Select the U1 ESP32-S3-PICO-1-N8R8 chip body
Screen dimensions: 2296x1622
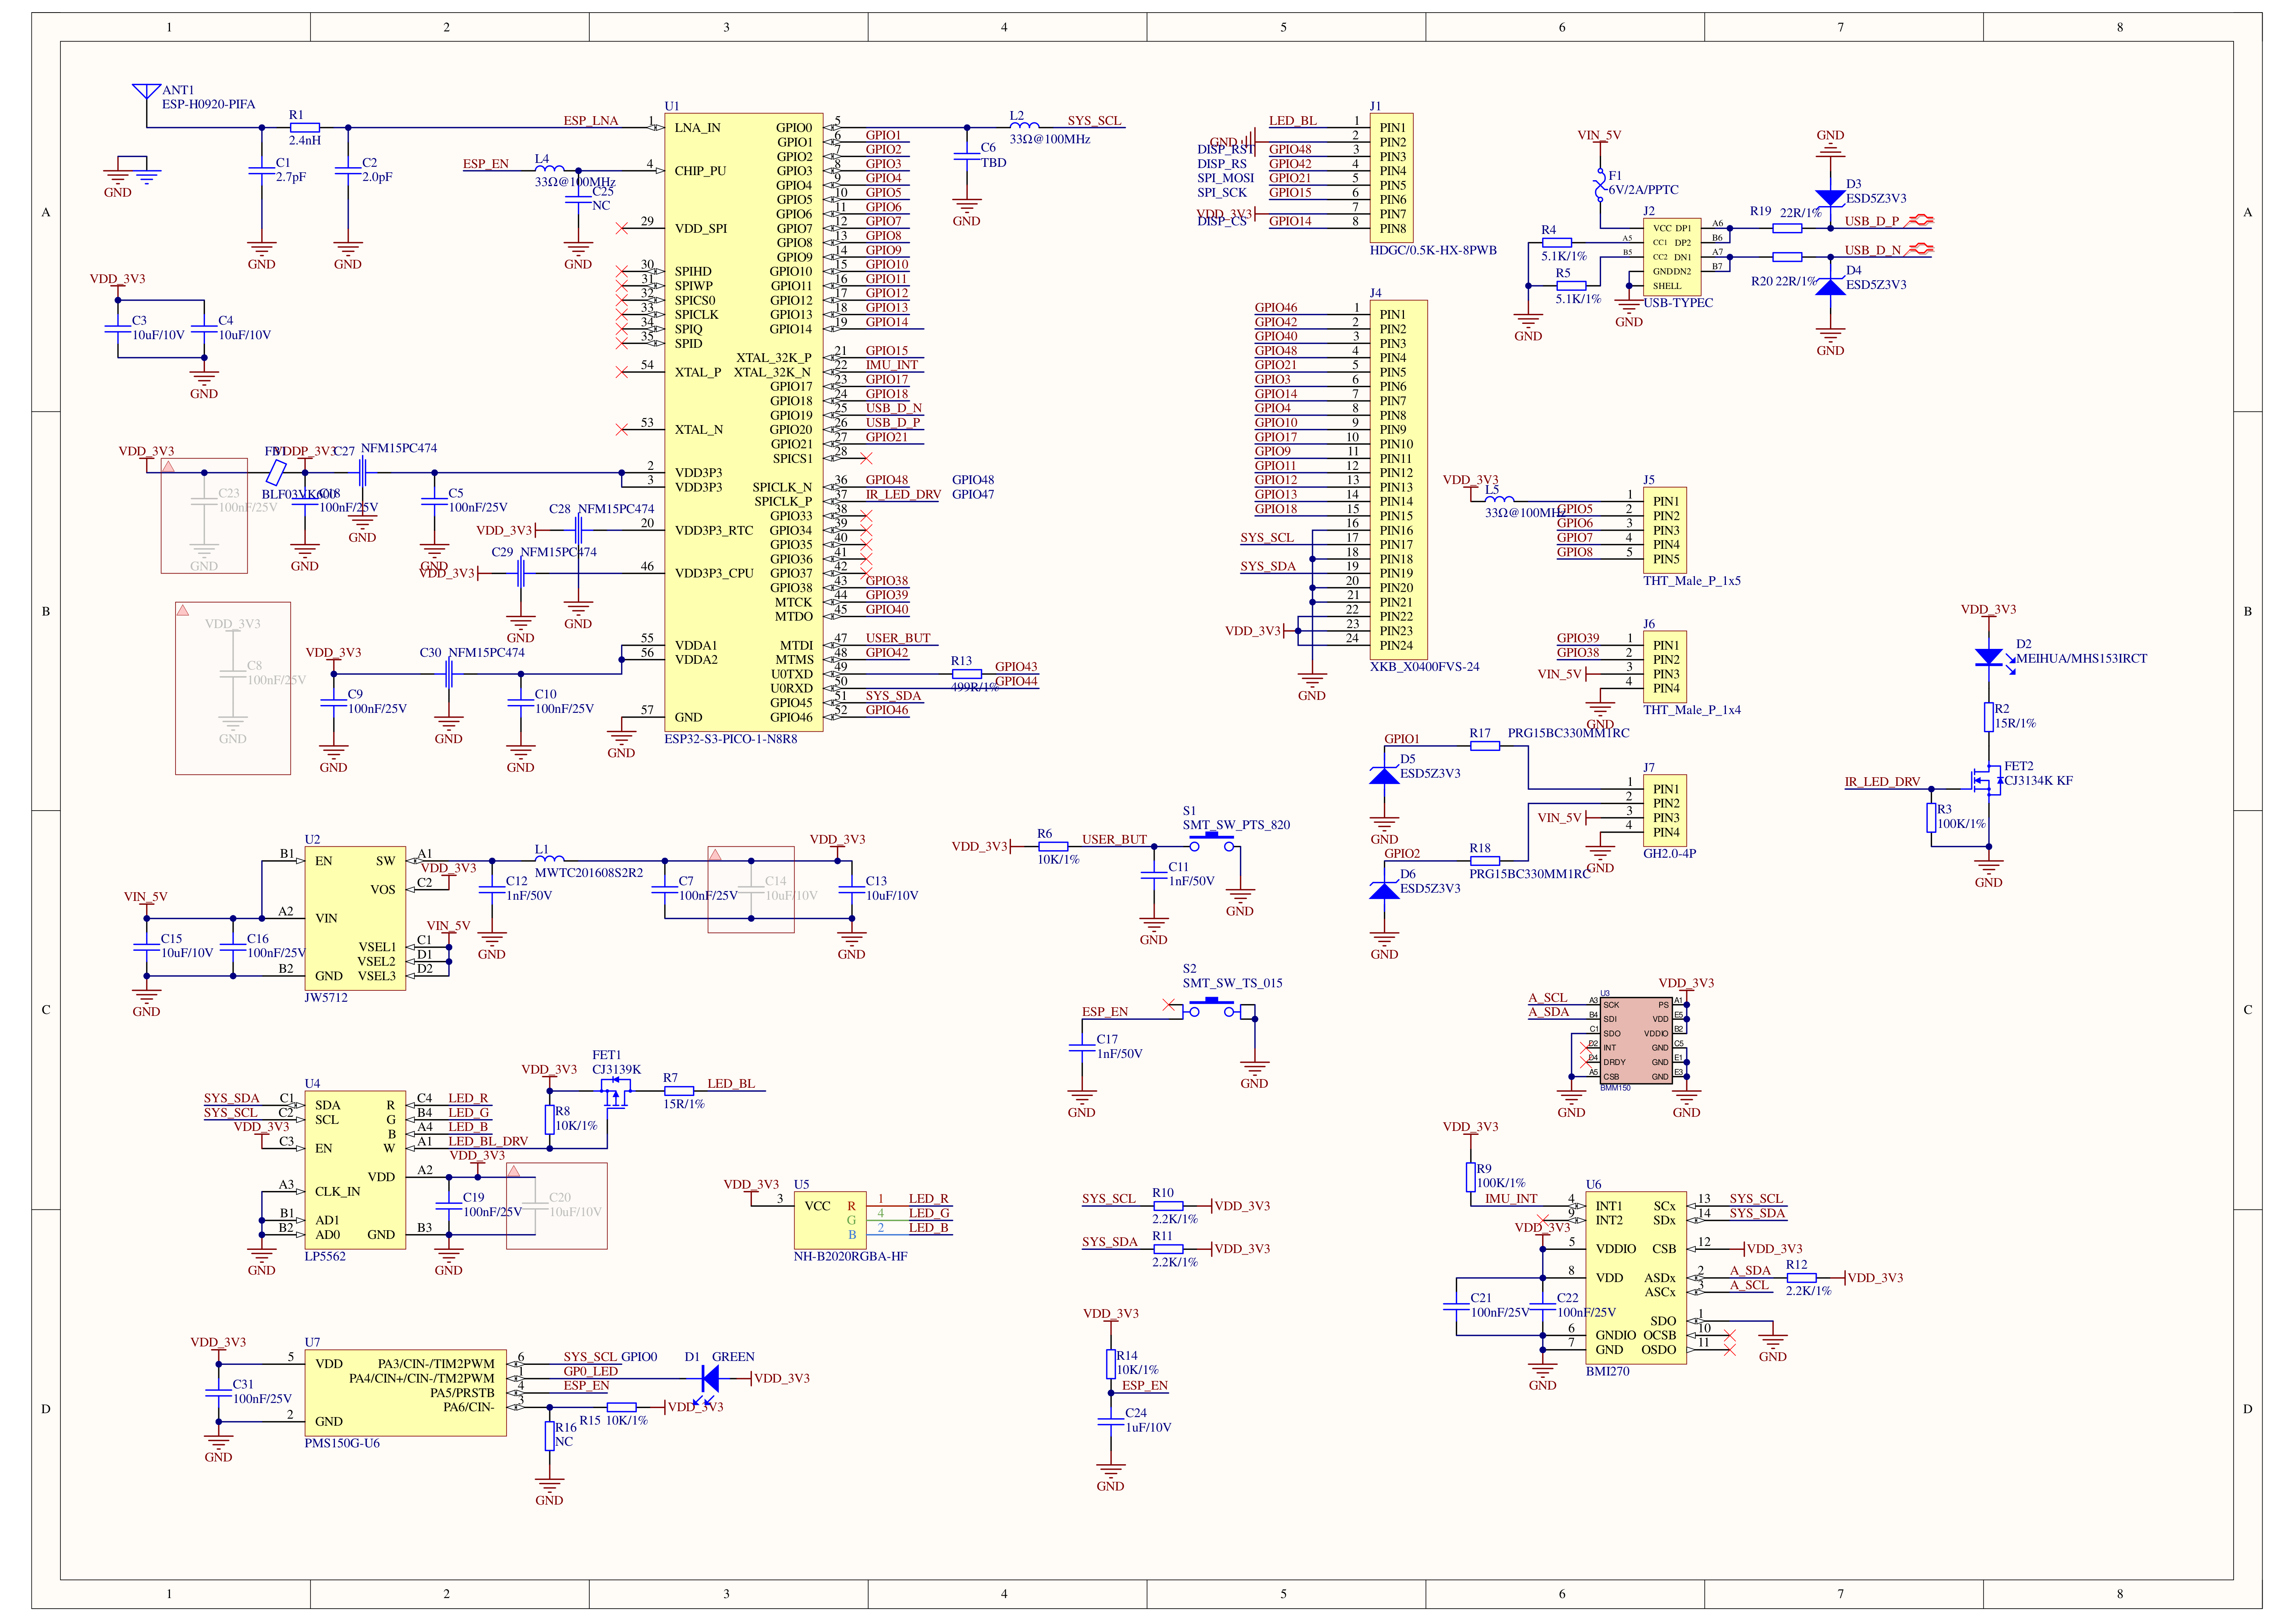pos(744,422)
